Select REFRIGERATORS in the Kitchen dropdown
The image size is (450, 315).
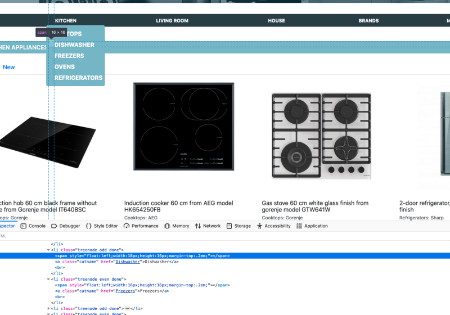[78, 78]
